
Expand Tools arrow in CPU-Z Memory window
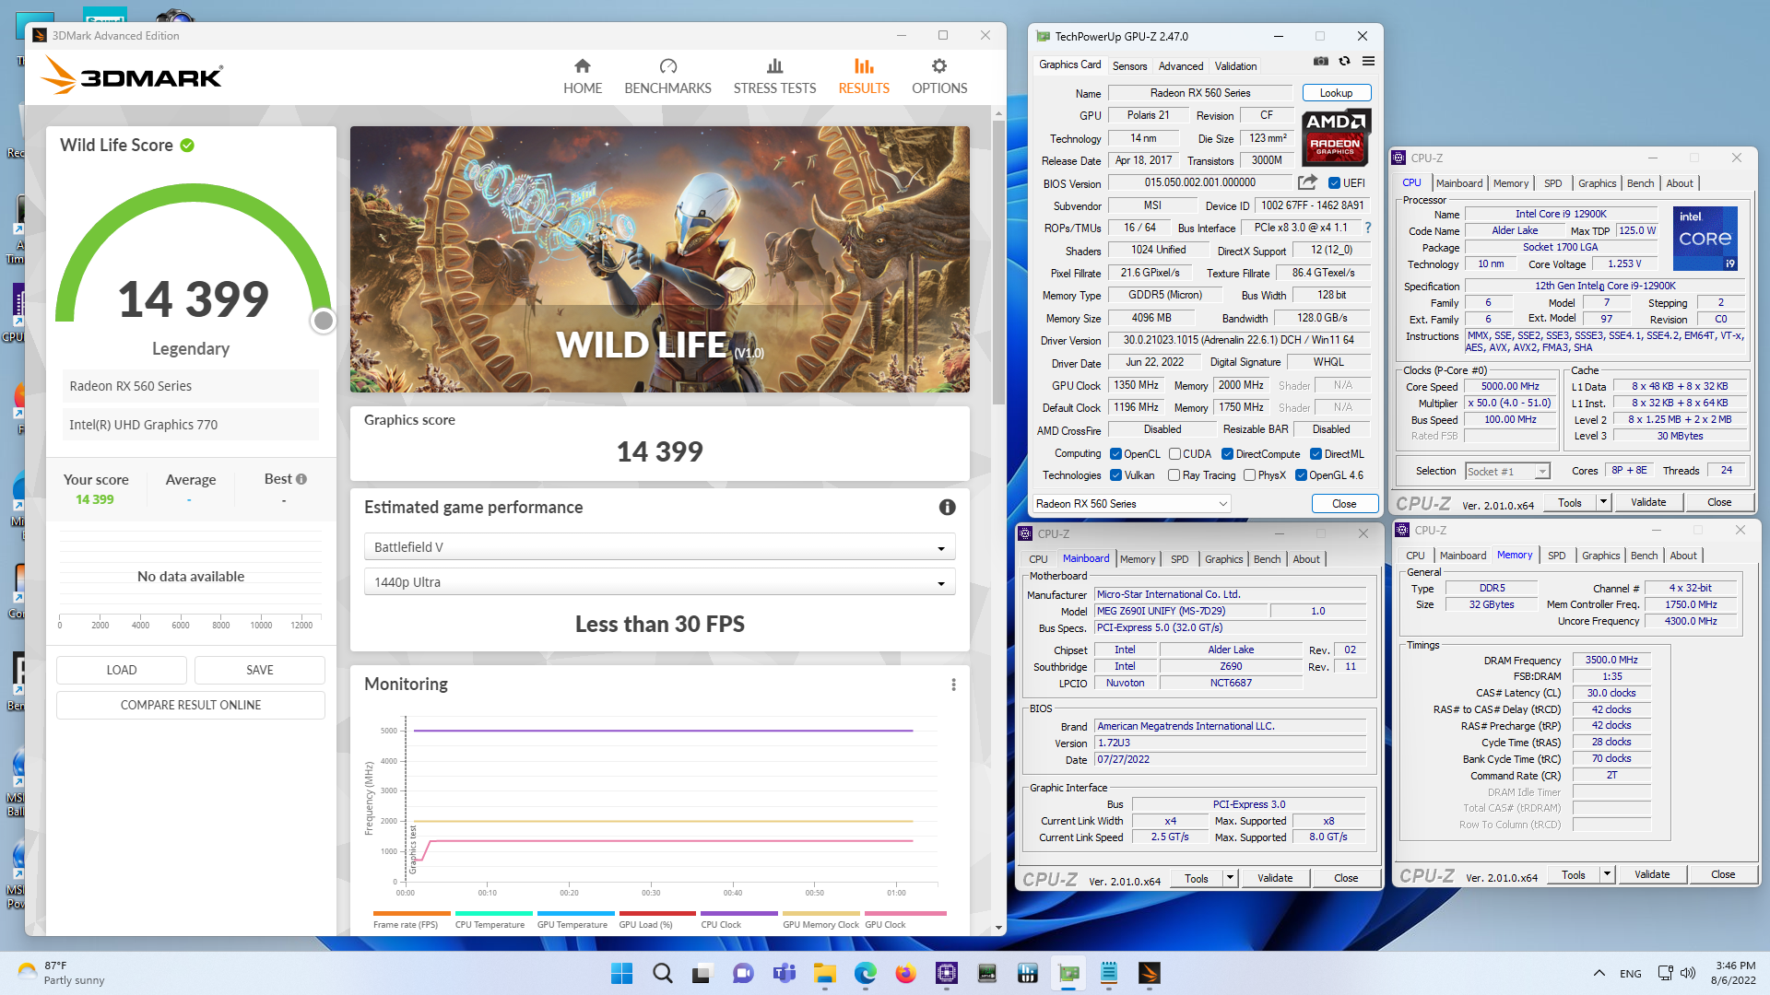(x=1607, y=874)
